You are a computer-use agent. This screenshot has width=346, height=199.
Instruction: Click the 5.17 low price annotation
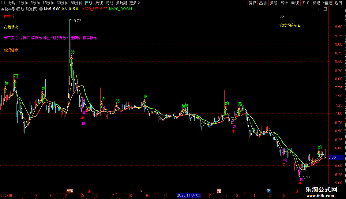[307, 177]
